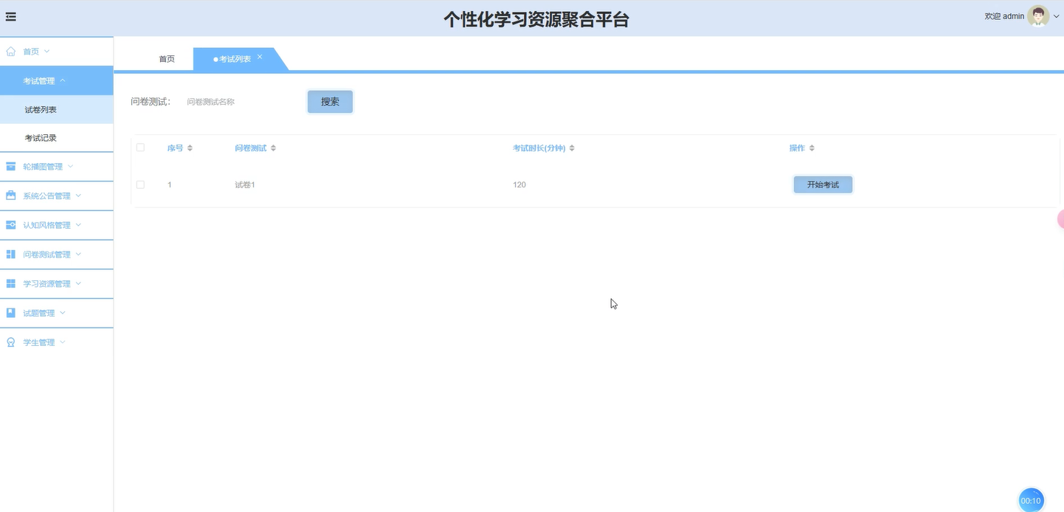This screenshot has width=1064, height=512.
Task: Open the sidebar hamburger menu toggle
Action: point(10,16)
